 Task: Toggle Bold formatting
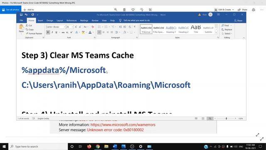[48, 32]
